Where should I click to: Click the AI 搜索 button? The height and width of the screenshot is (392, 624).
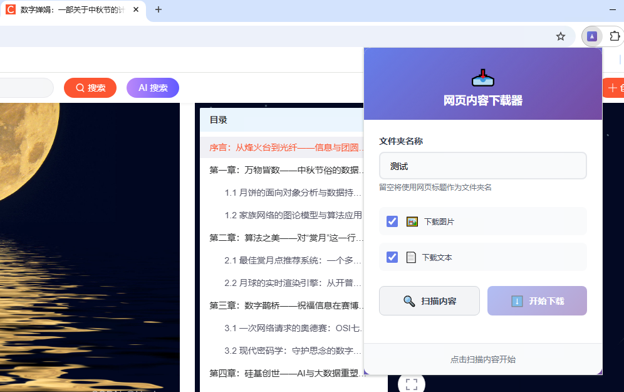(x=153, y=88)
